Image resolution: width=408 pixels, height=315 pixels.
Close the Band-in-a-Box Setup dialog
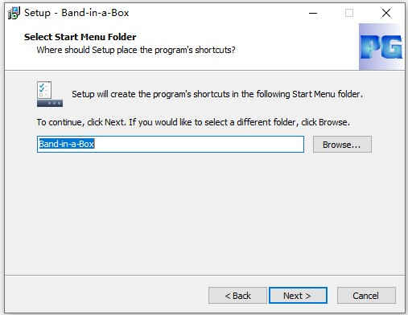tap(386, 13)
